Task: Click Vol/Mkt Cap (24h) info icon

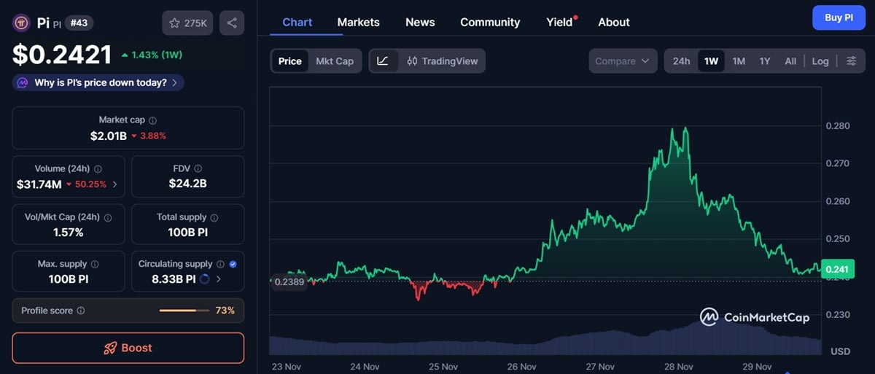Action: 108,217
